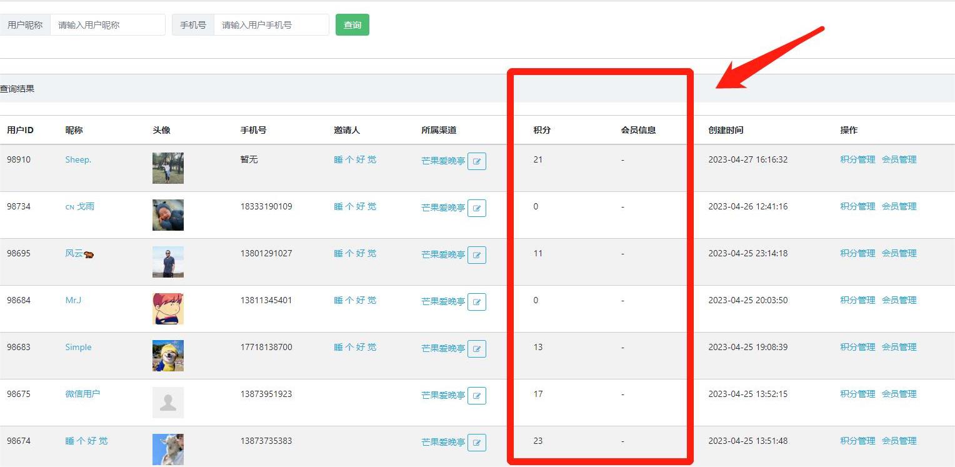This screenshot has height=467, width=955.
Task: Edit channel icon in row 98674
Action: [477, 443]
